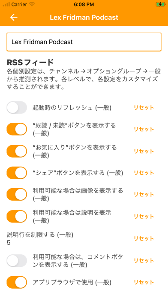
Task: Enable コメントボタンを表示する toggle
Action: pyautogui.click(x=17, y=260)
